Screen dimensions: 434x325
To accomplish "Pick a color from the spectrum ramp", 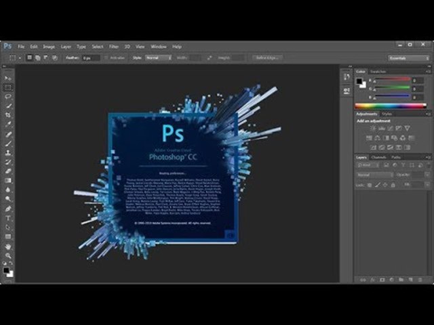I will pyautogui.click(x=391, y=106).
